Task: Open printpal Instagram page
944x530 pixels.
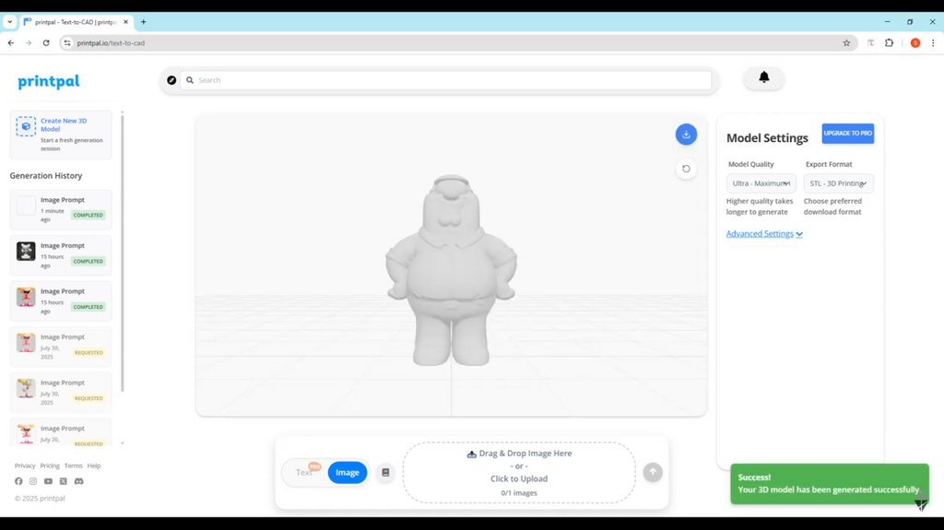Action: click(x=33, y=481)
